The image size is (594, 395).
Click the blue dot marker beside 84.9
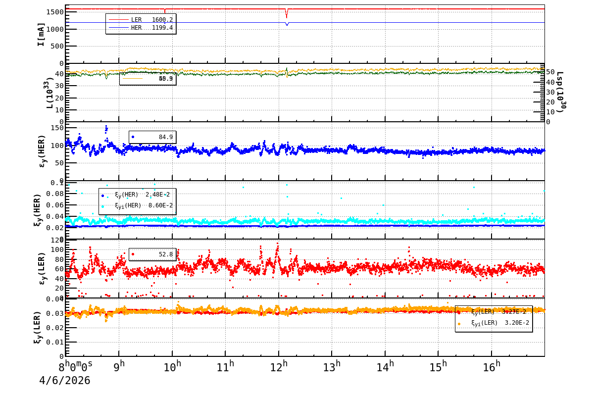click(x=133, y=137)
